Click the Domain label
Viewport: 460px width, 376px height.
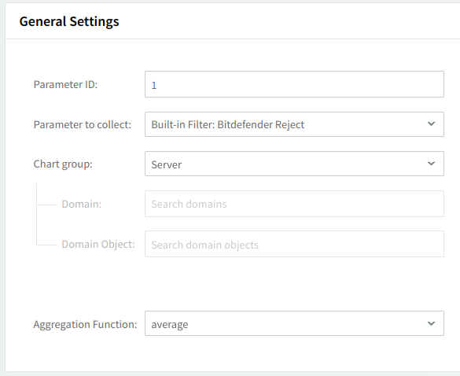tap(82, 204)
